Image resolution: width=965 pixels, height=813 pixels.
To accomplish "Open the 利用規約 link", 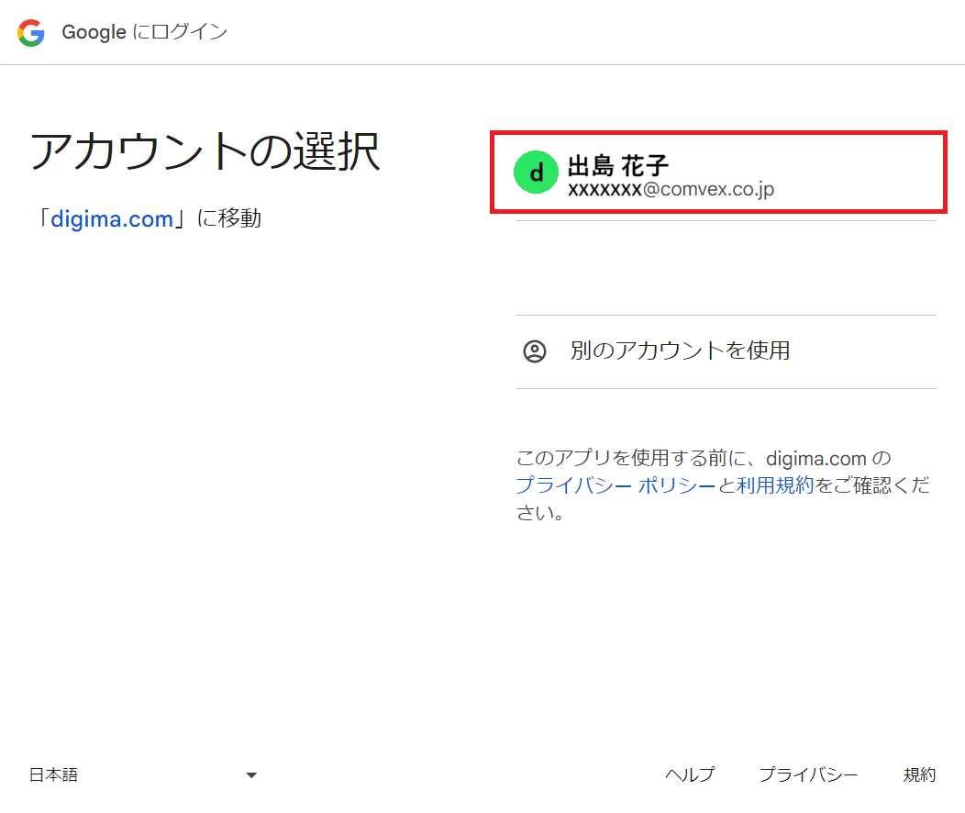I will pyautogui.click(x=775, y=485).
